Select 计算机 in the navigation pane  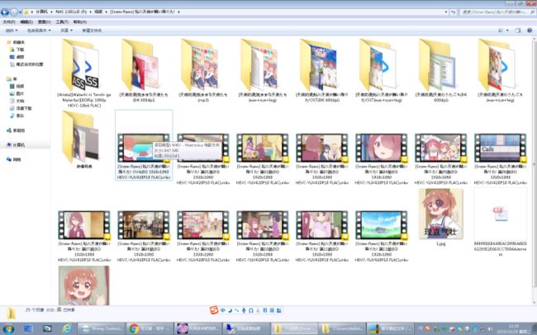(16, 145)
